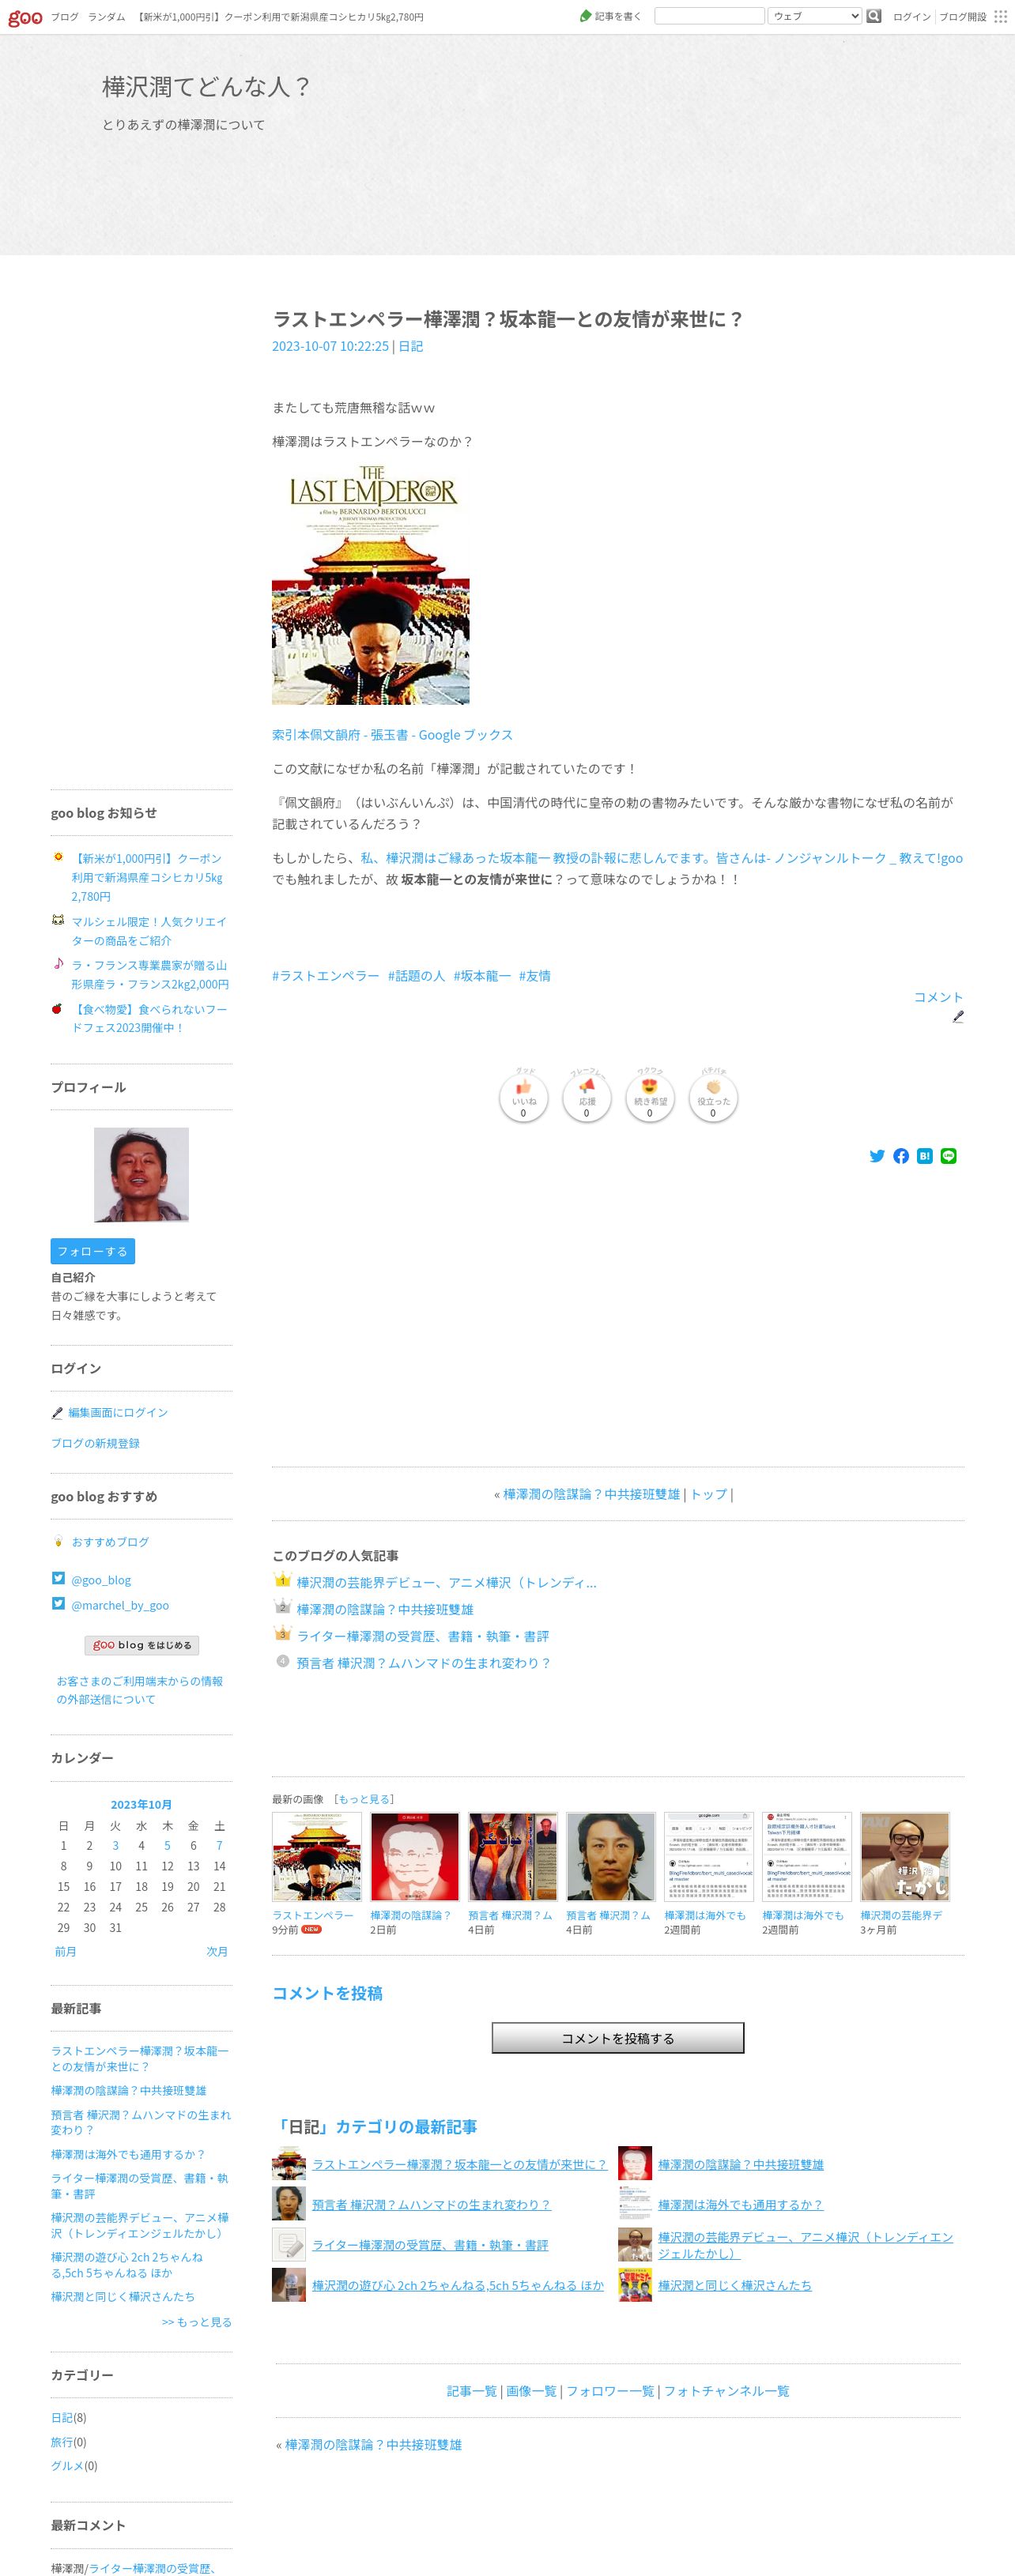Go to 前月 in the calendar
This screenshot has height=2576, width=1015.
65,1951
